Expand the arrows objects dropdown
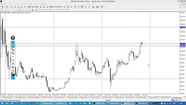186x105 pixels. coord(37,10)
